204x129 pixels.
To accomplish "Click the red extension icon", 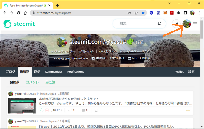I will coord(172,13).
